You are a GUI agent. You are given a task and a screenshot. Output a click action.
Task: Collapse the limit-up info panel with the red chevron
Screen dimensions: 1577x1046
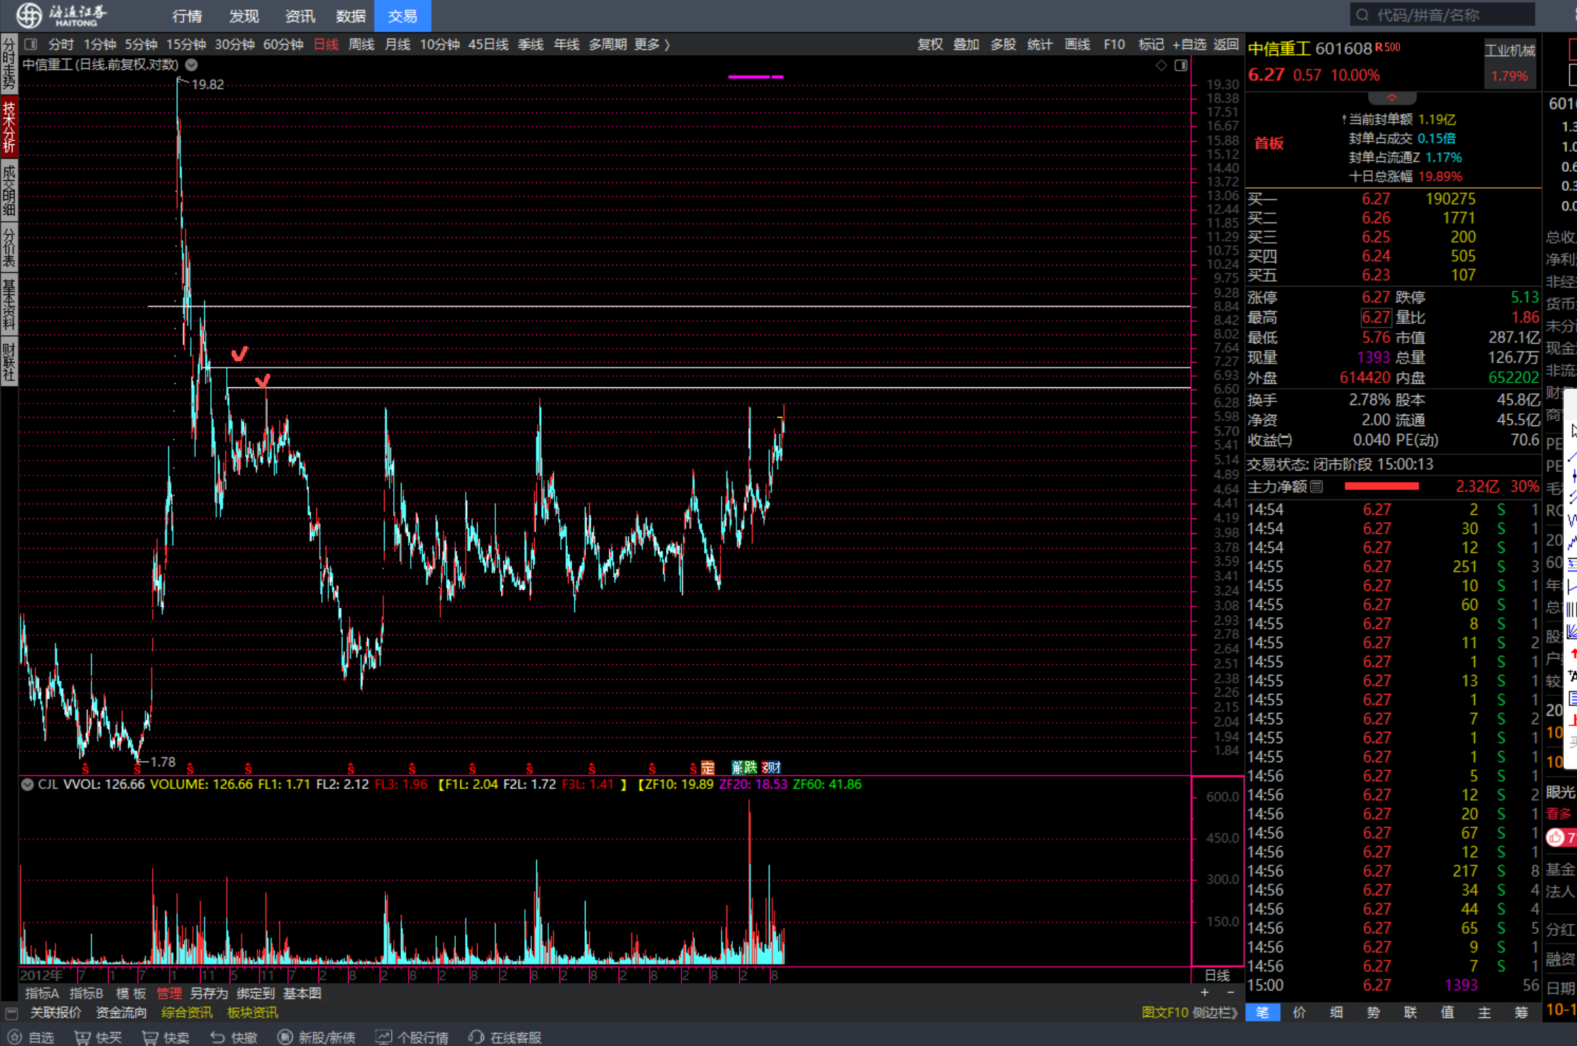1392,98
